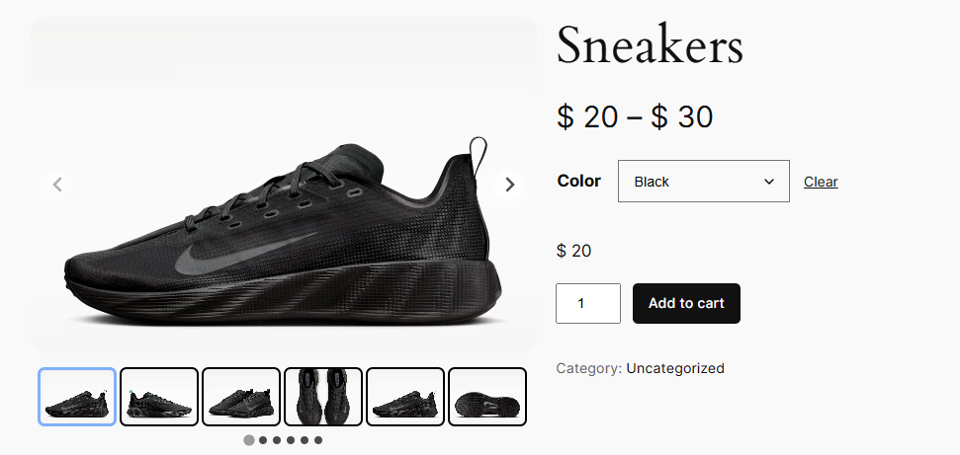
Task: Click the fourth gallery pagination dot
Action: (291, 440)
